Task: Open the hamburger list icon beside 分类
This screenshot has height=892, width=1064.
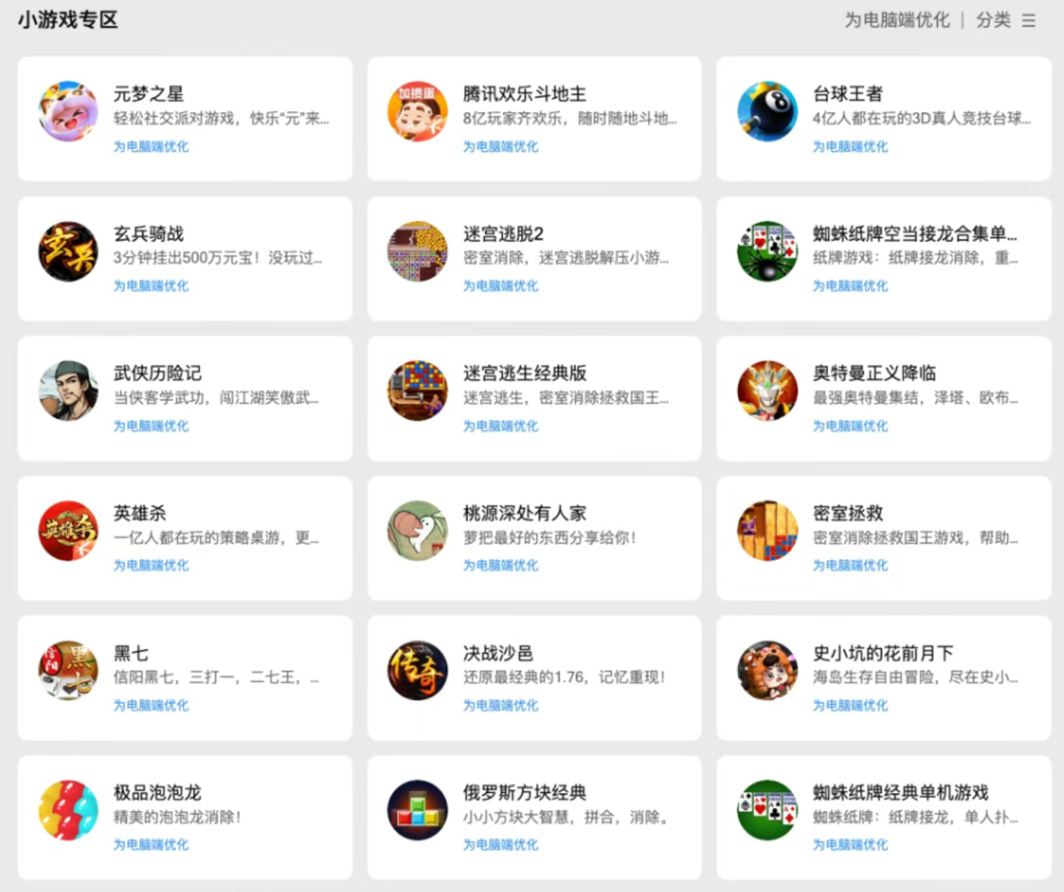Action: (x=1029, y=21)
